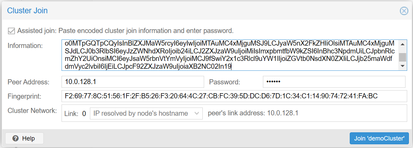This screenshot has width=413, height=148.
Task: Toggle the Assisted join checkbox
Action: tap(11, 31)
